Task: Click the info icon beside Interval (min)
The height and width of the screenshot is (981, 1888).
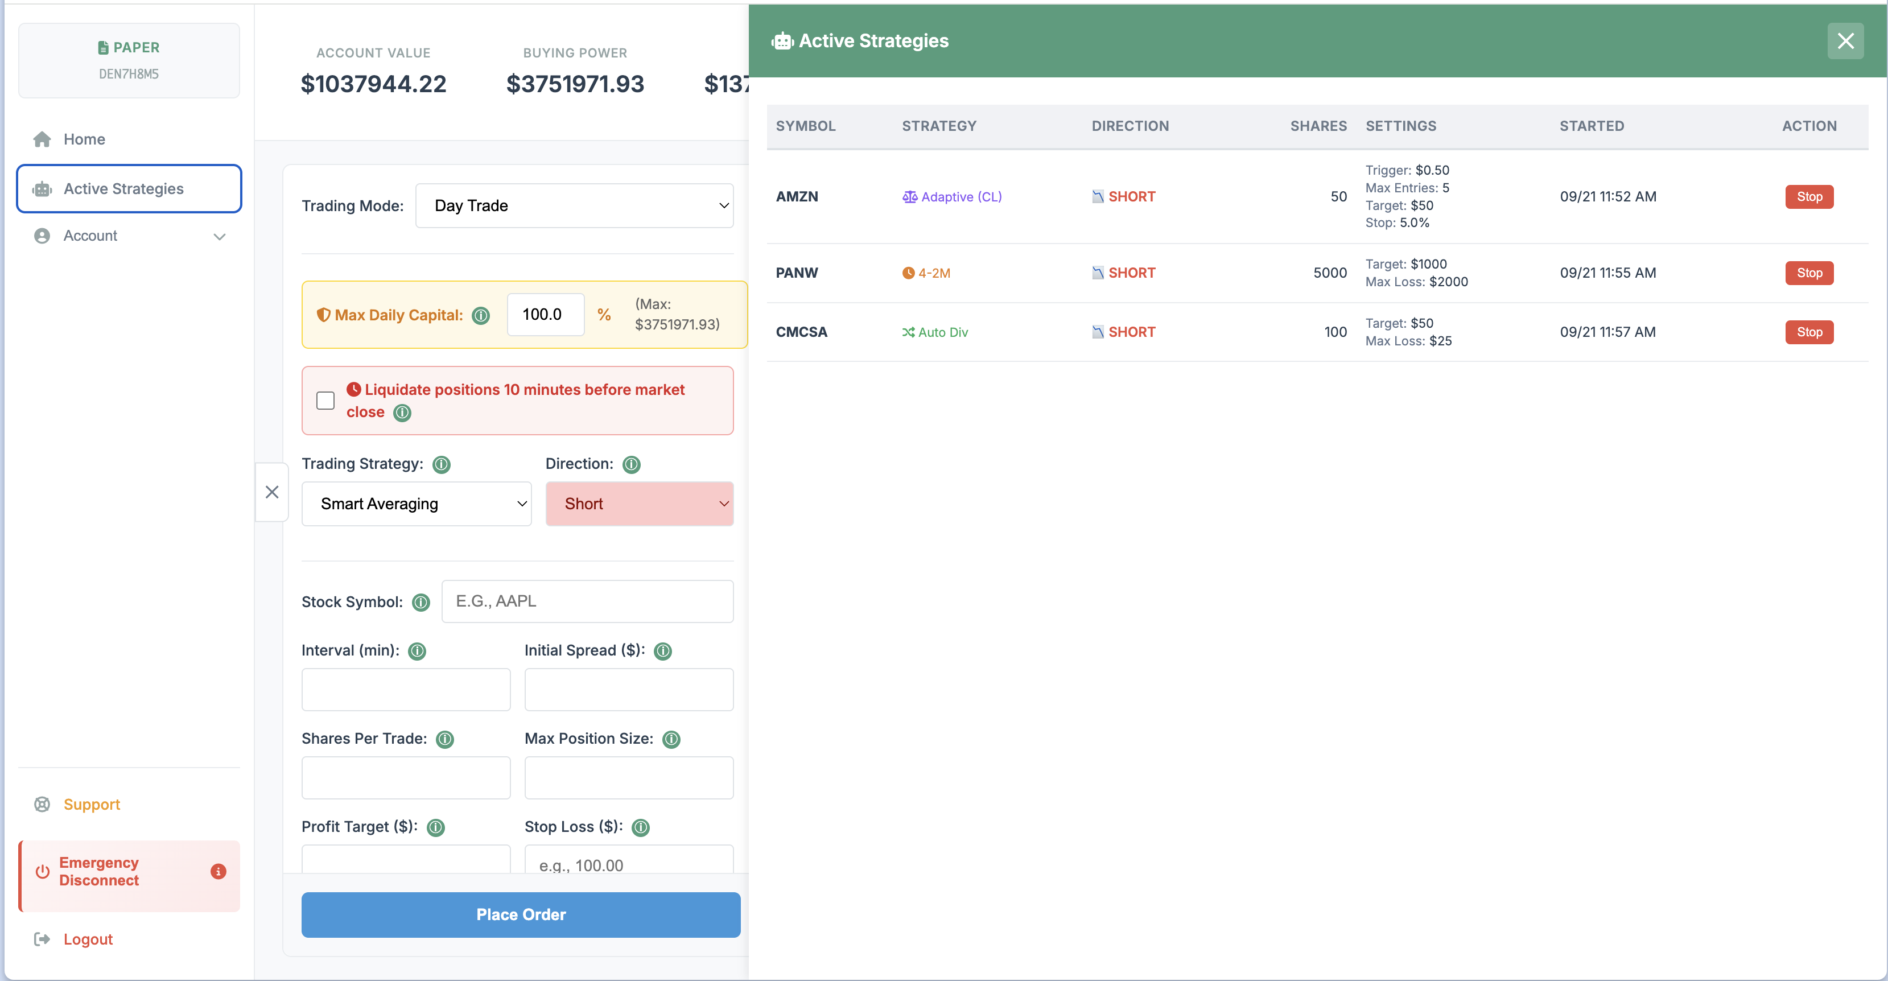Action: pyautogui.click(x=417, y=650)
